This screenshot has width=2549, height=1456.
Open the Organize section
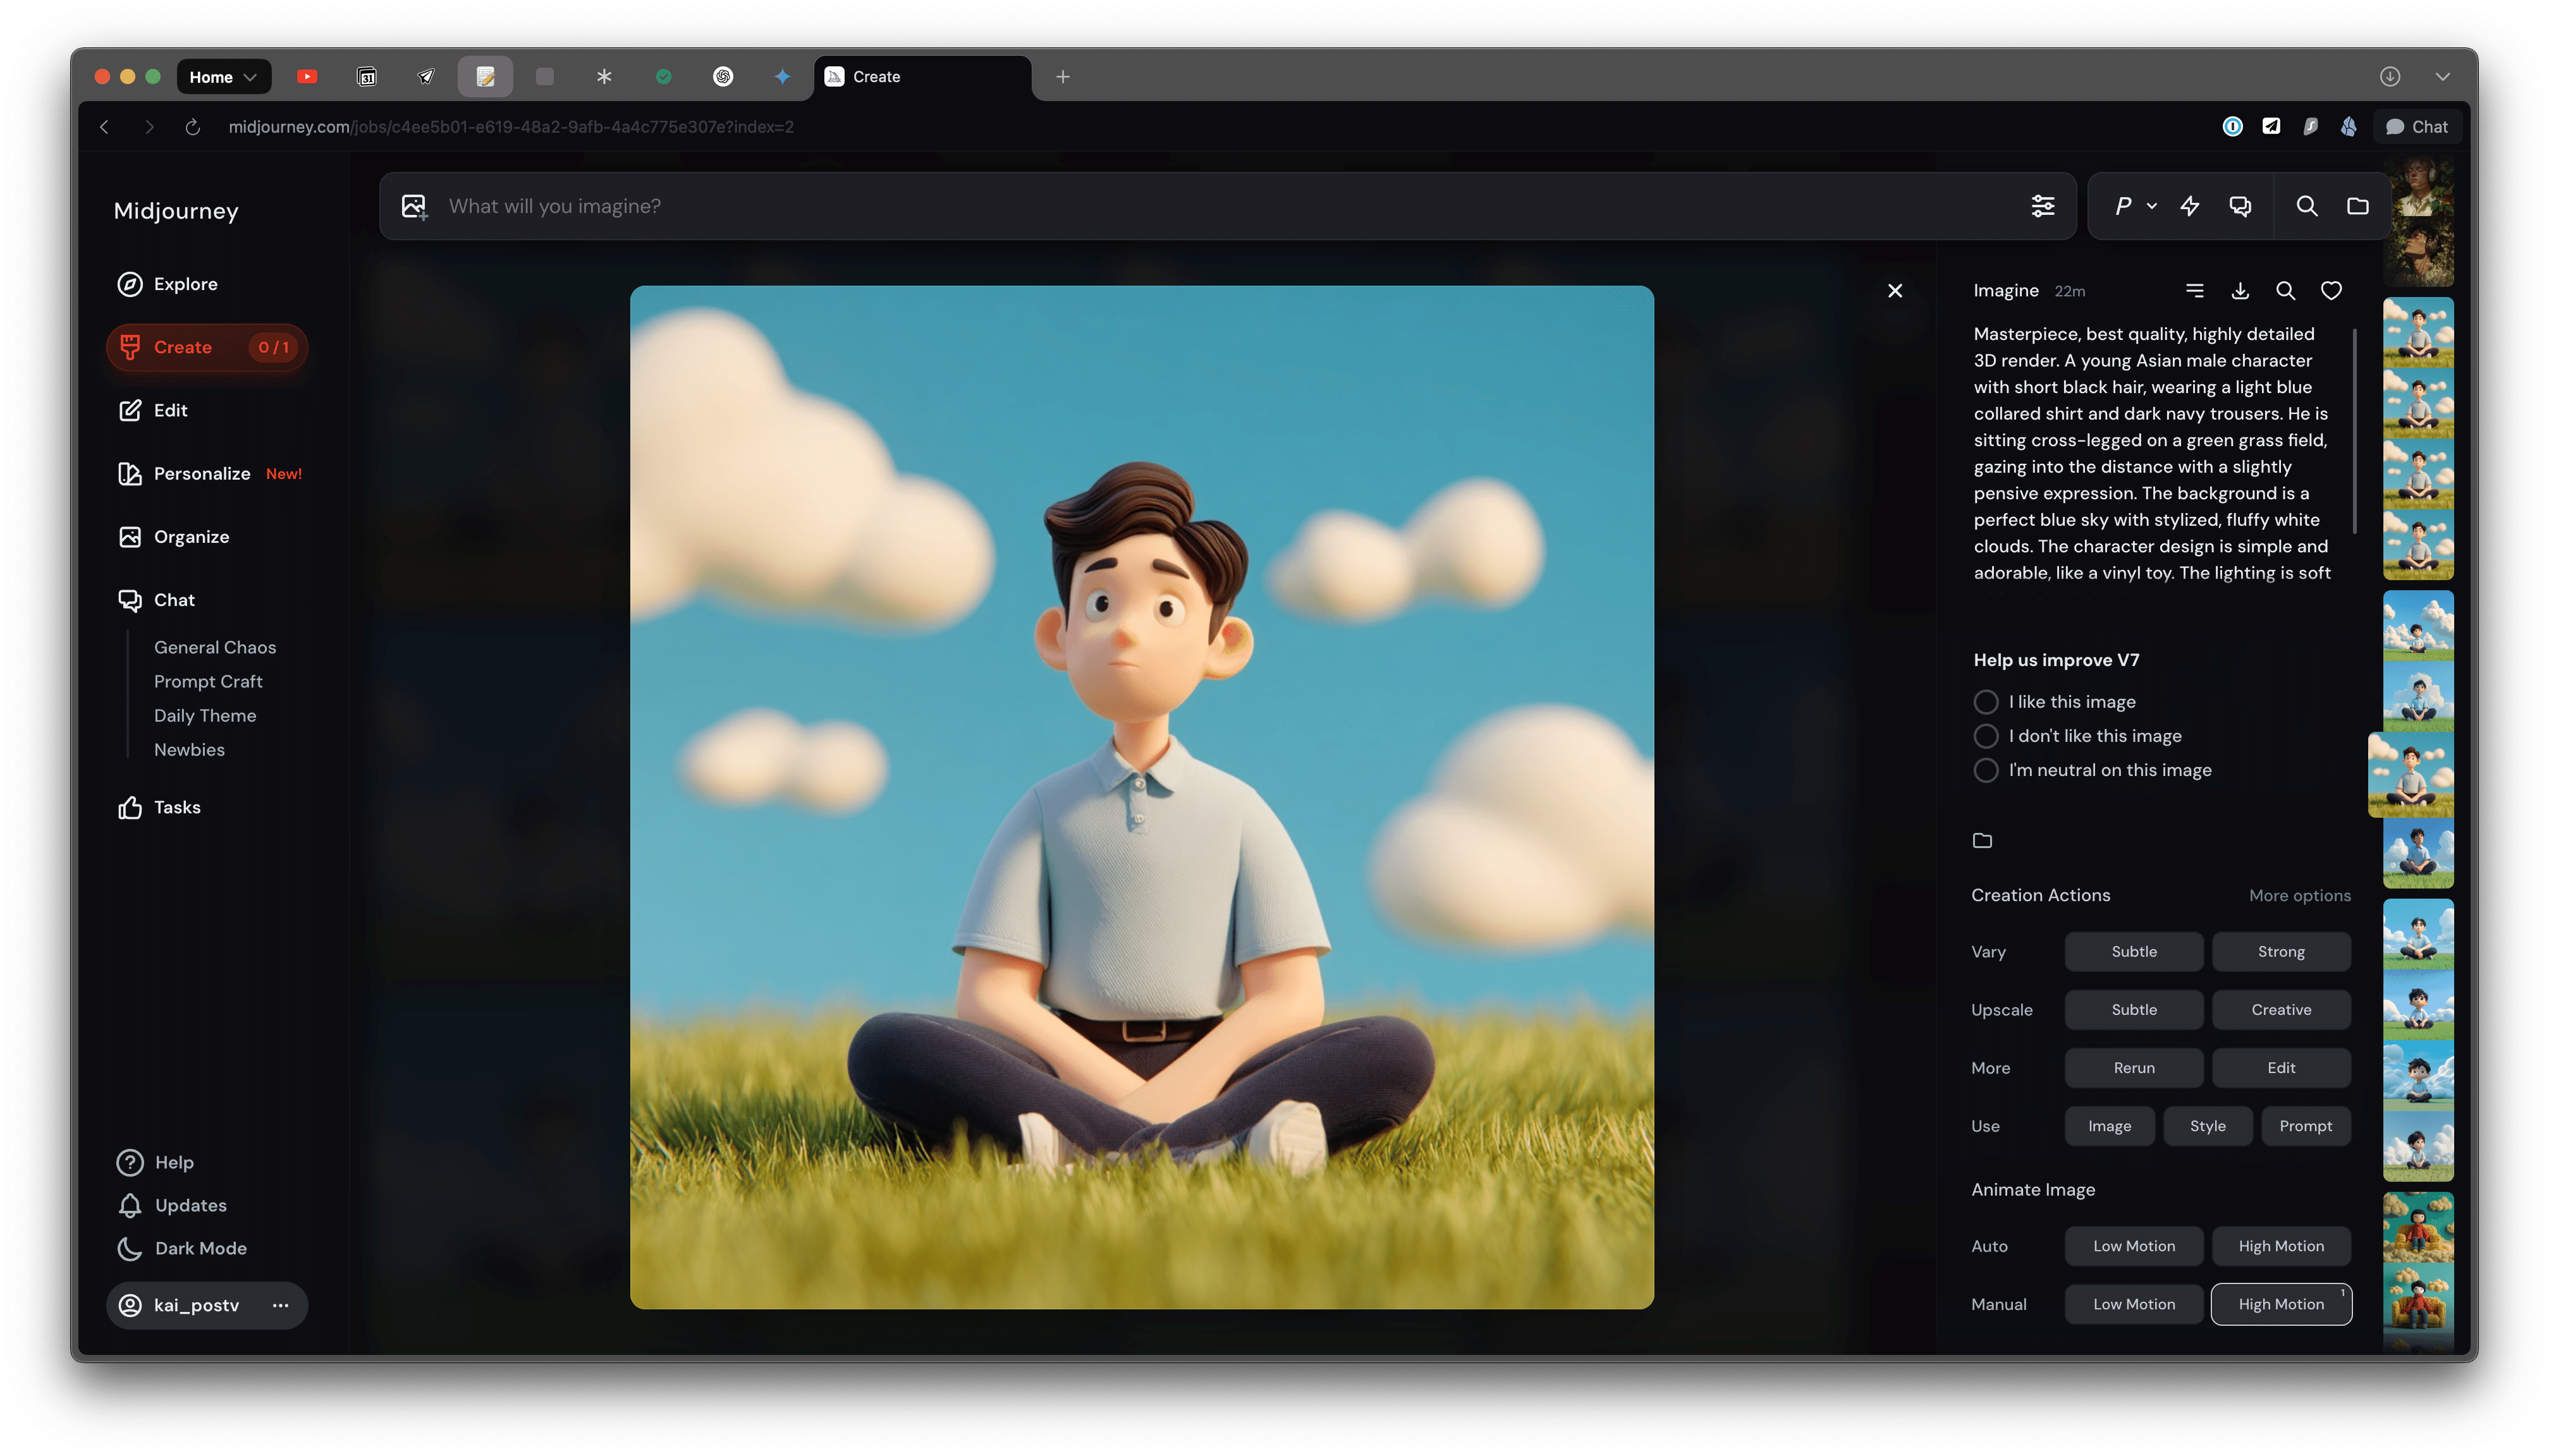[190, 537]
